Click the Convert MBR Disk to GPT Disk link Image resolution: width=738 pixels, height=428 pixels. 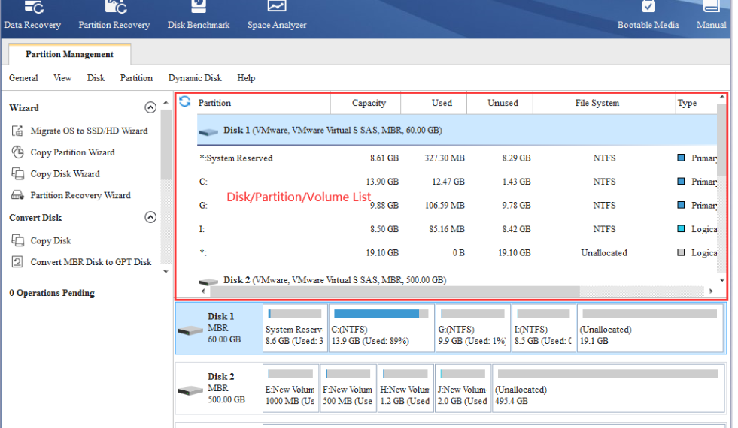91,262
